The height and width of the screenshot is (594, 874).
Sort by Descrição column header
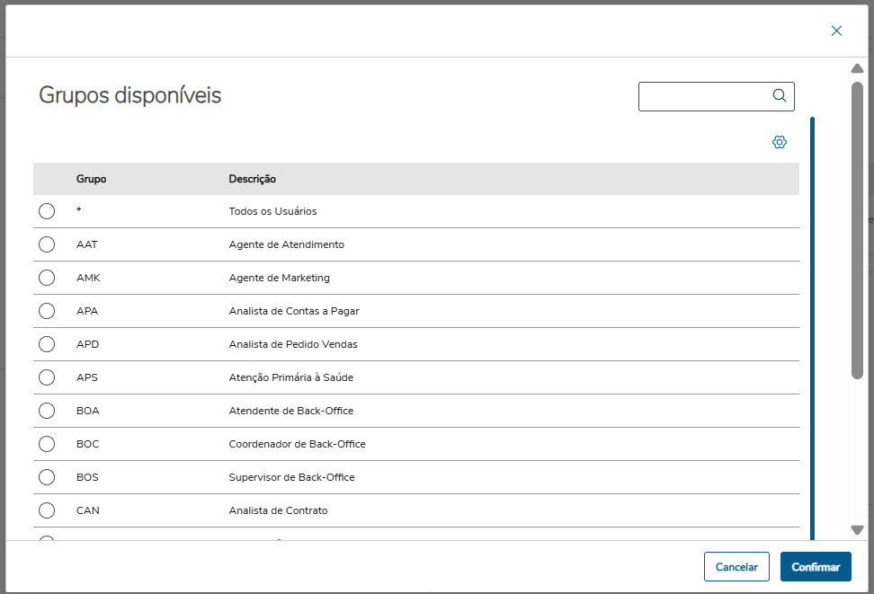point(252,179)
